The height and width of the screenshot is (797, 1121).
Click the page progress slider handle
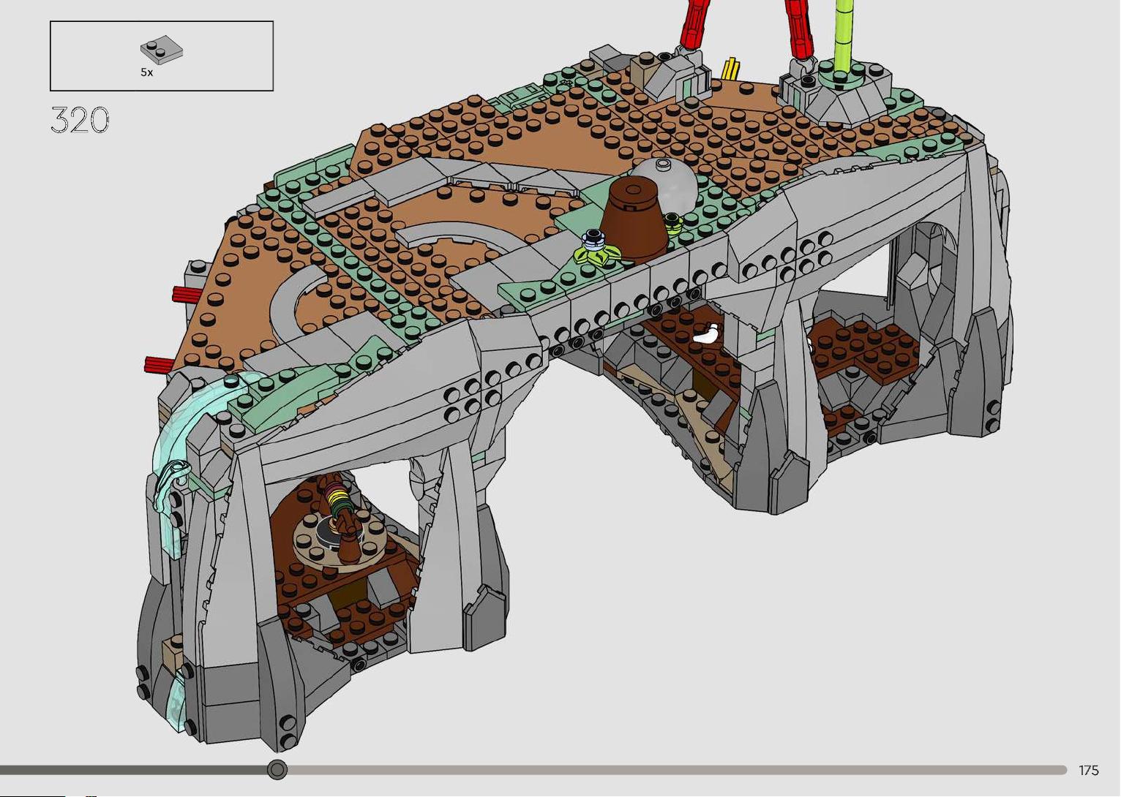coord(277,769)
